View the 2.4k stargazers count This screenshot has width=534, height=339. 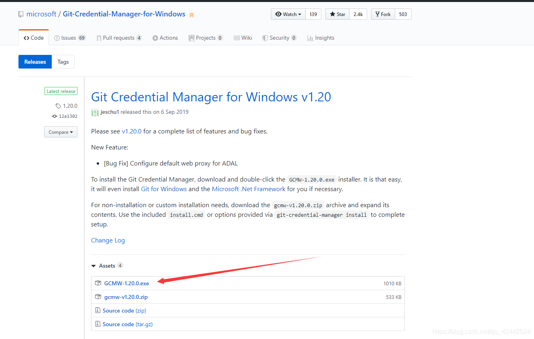pos(358,14)
